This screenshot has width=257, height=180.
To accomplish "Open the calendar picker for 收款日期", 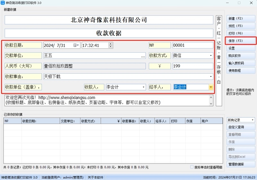I will coord(76,45).
